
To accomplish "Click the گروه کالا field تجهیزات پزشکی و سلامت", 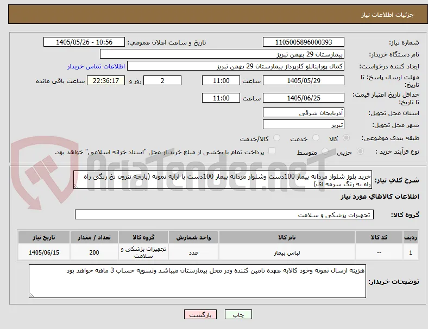I will point(224,214).
